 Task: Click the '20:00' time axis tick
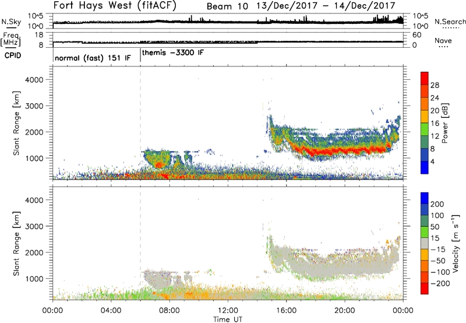(x=344, y=311)
